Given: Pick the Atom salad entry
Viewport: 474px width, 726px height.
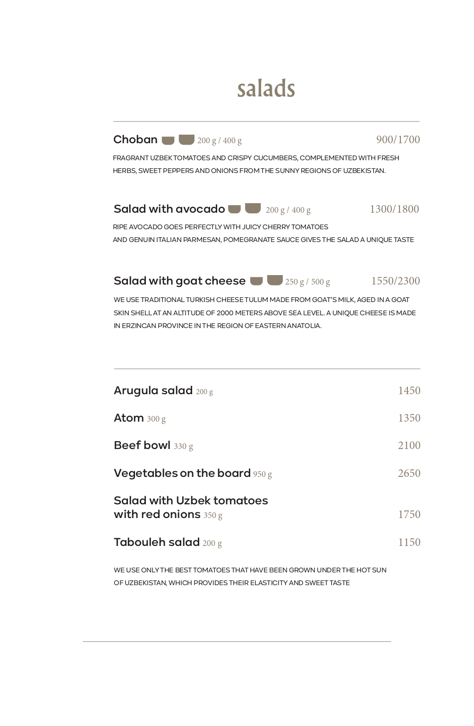Looking at the screenshot, I should 129,418.
